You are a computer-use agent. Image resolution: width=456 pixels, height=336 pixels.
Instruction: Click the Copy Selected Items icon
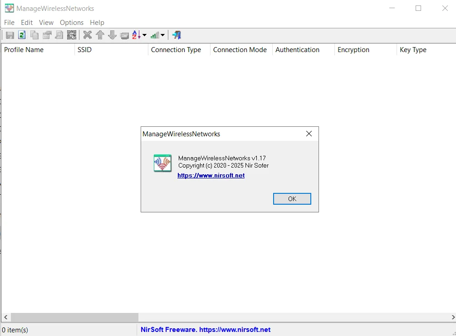pyautogui.click(x=34, y=35)
